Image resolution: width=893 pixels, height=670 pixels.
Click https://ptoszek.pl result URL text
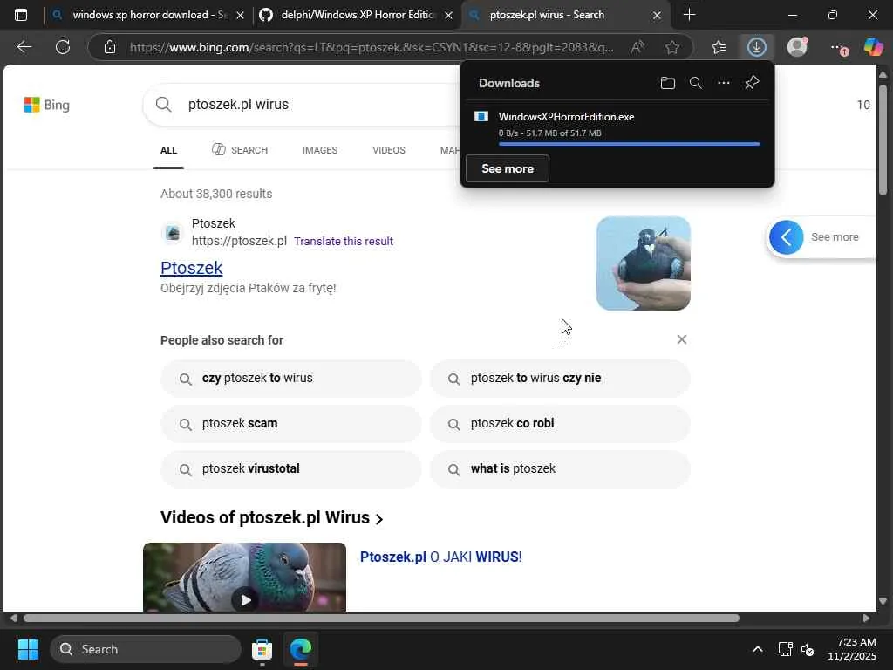[x=239, y=241]
